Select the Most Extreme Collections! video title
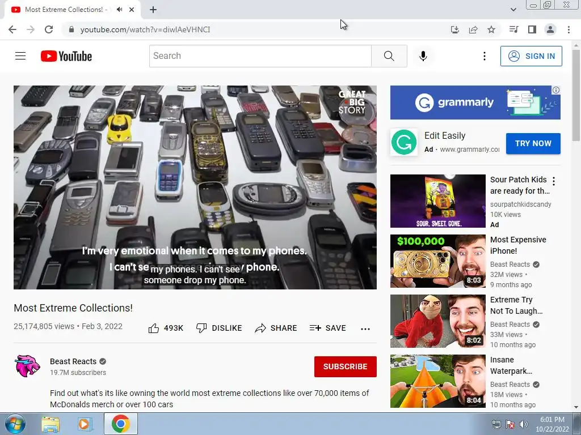The height and width of the screenshot is (435, 581). [x=73, y=308]
